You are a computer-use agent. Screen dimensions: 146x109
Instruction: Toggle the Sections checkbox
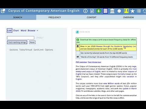click(8, 50)
